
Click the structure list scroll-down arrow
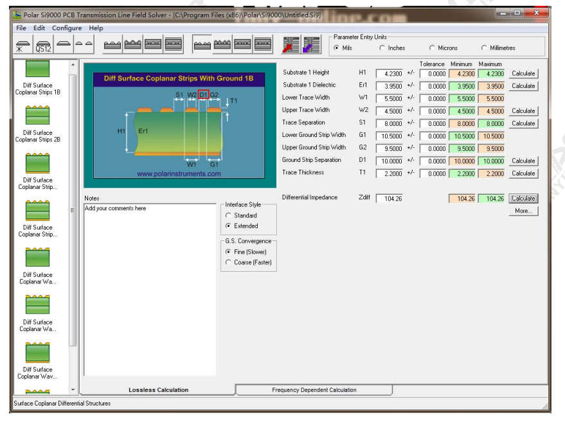click(x=73, y=390)
